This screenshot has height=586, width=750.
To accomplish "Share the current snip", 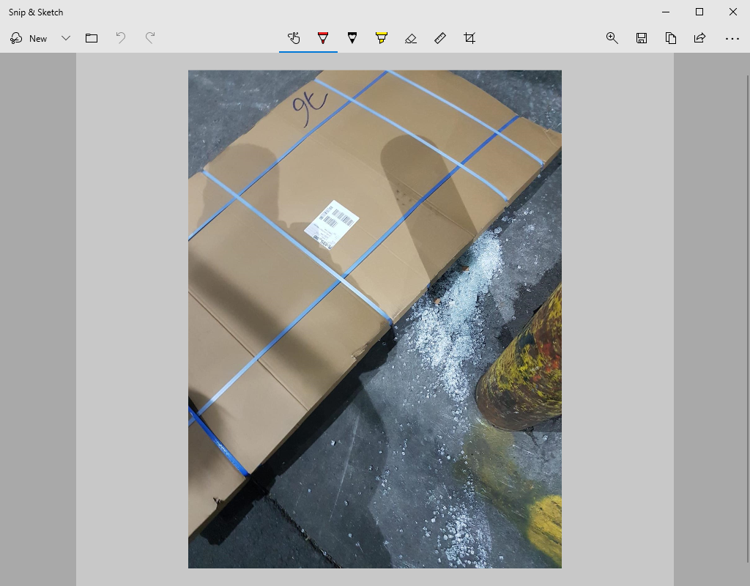I will coord(700,38).
